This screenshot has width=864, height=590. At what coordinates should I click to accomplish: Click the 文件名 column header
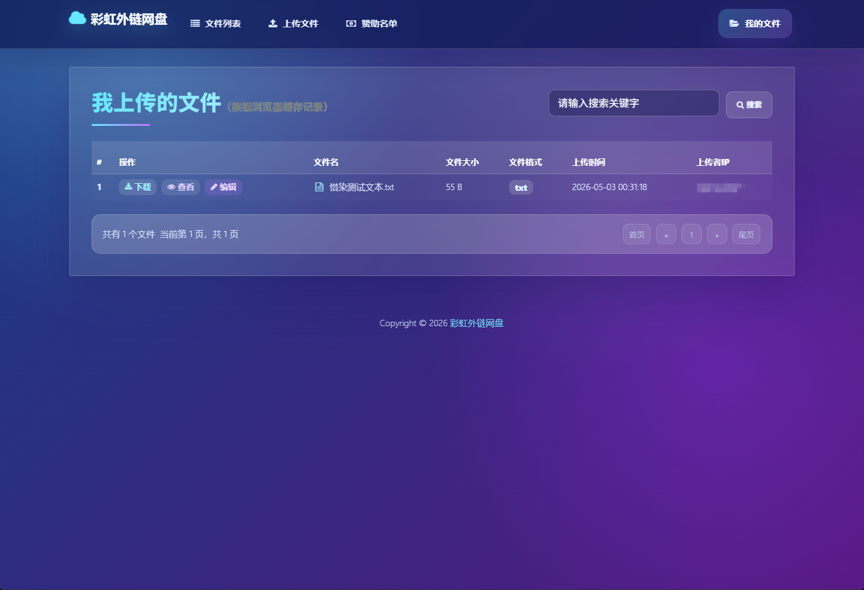[x=326, y=162]
